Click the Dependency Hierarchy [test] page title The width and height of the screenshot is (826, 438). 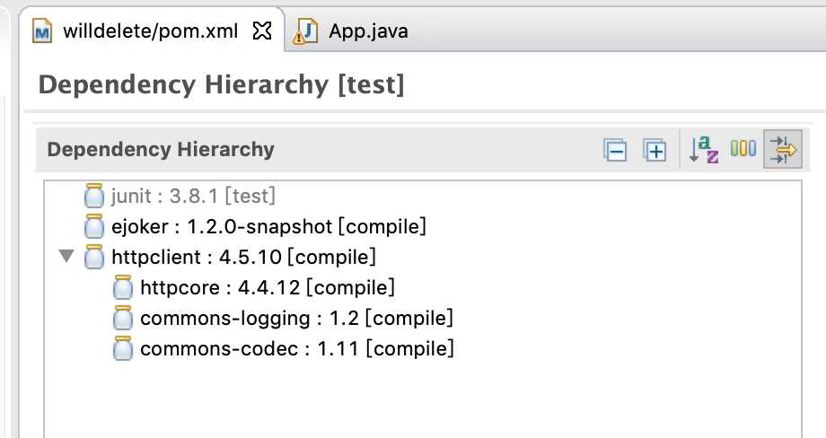pyautogui.click(x=221, y=84)
